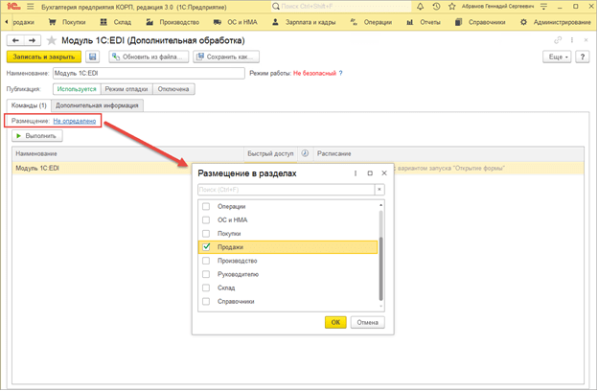Open Зарплата и кадры section
This screenshot has width=598, height=391.
304,22
